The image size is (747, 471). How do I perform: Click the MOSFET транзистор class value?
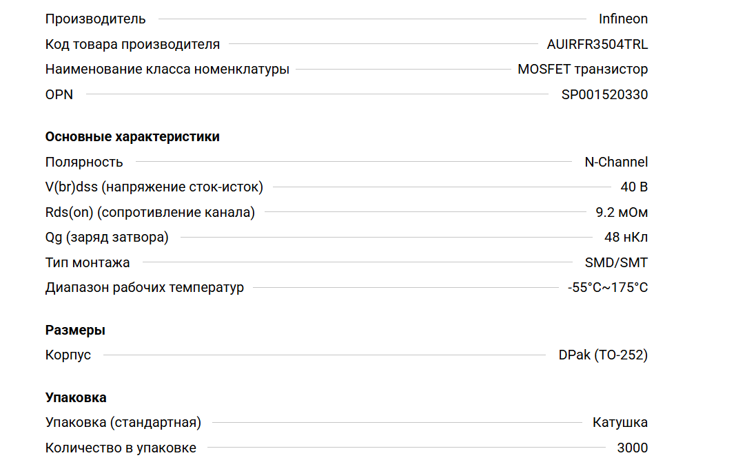[x=582, y=70]
